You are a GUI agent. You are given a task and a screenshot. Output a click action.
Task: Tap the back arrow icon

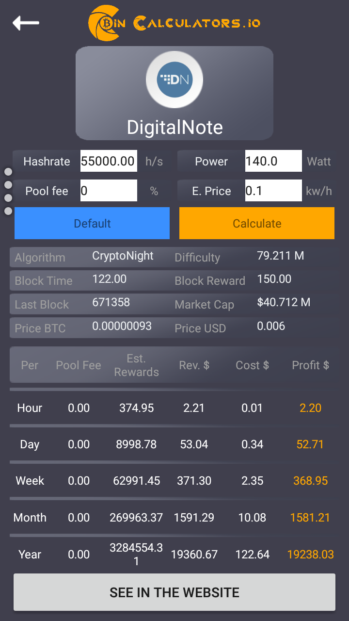coord(26,23)
